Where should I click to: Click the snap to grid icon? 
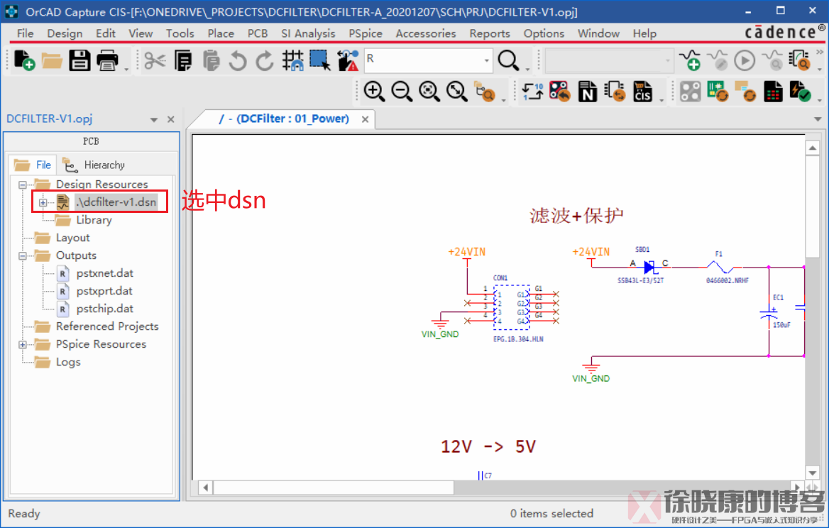292,61
